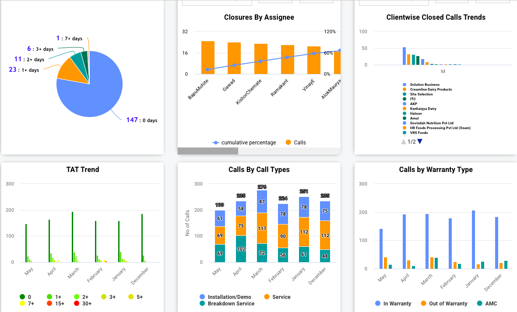Toggle TAT legend 30+ series
The image size is (517, 312).
83,303
